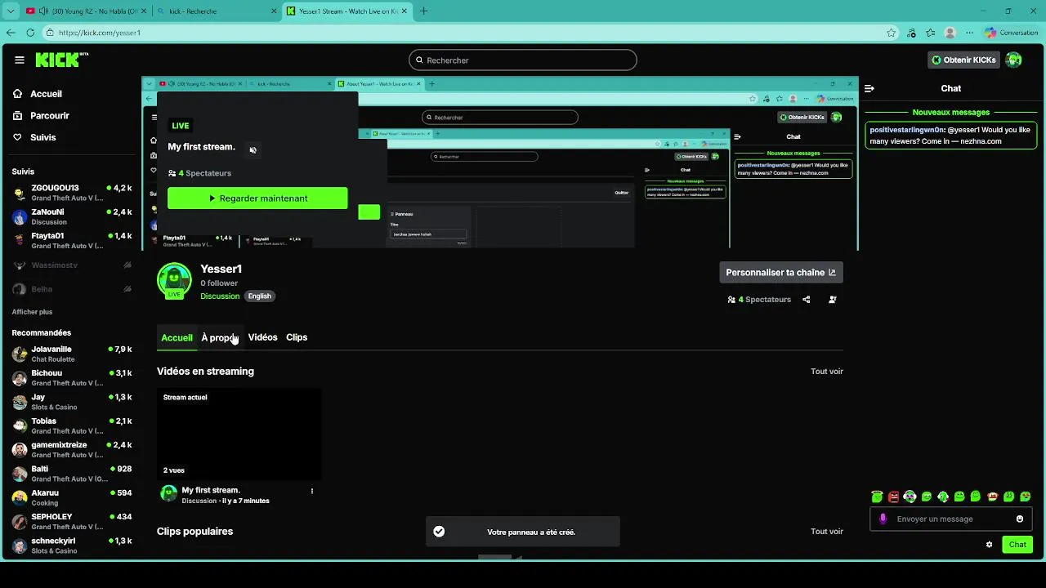Click Personnaliser ta chaîne
Screen dimensions: 1046x588
click(780, 273)
